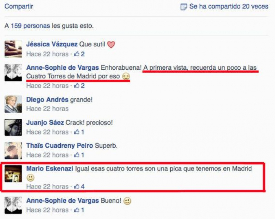The image size is (275, 219).
Task: Open Jéssica Vázquez's profile picture
Action: click(13, 49)
